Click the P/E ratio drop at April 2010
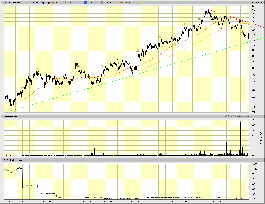The height and width of the screenshot is (204, 265). coord(22,177)
